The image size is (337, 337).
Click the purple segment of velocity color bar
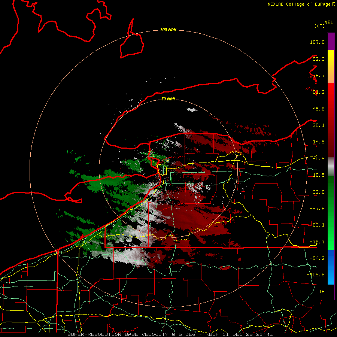click(x=331, y=42)
